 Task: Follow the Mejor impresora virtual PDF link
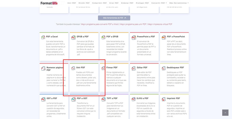tap(160, 24)
